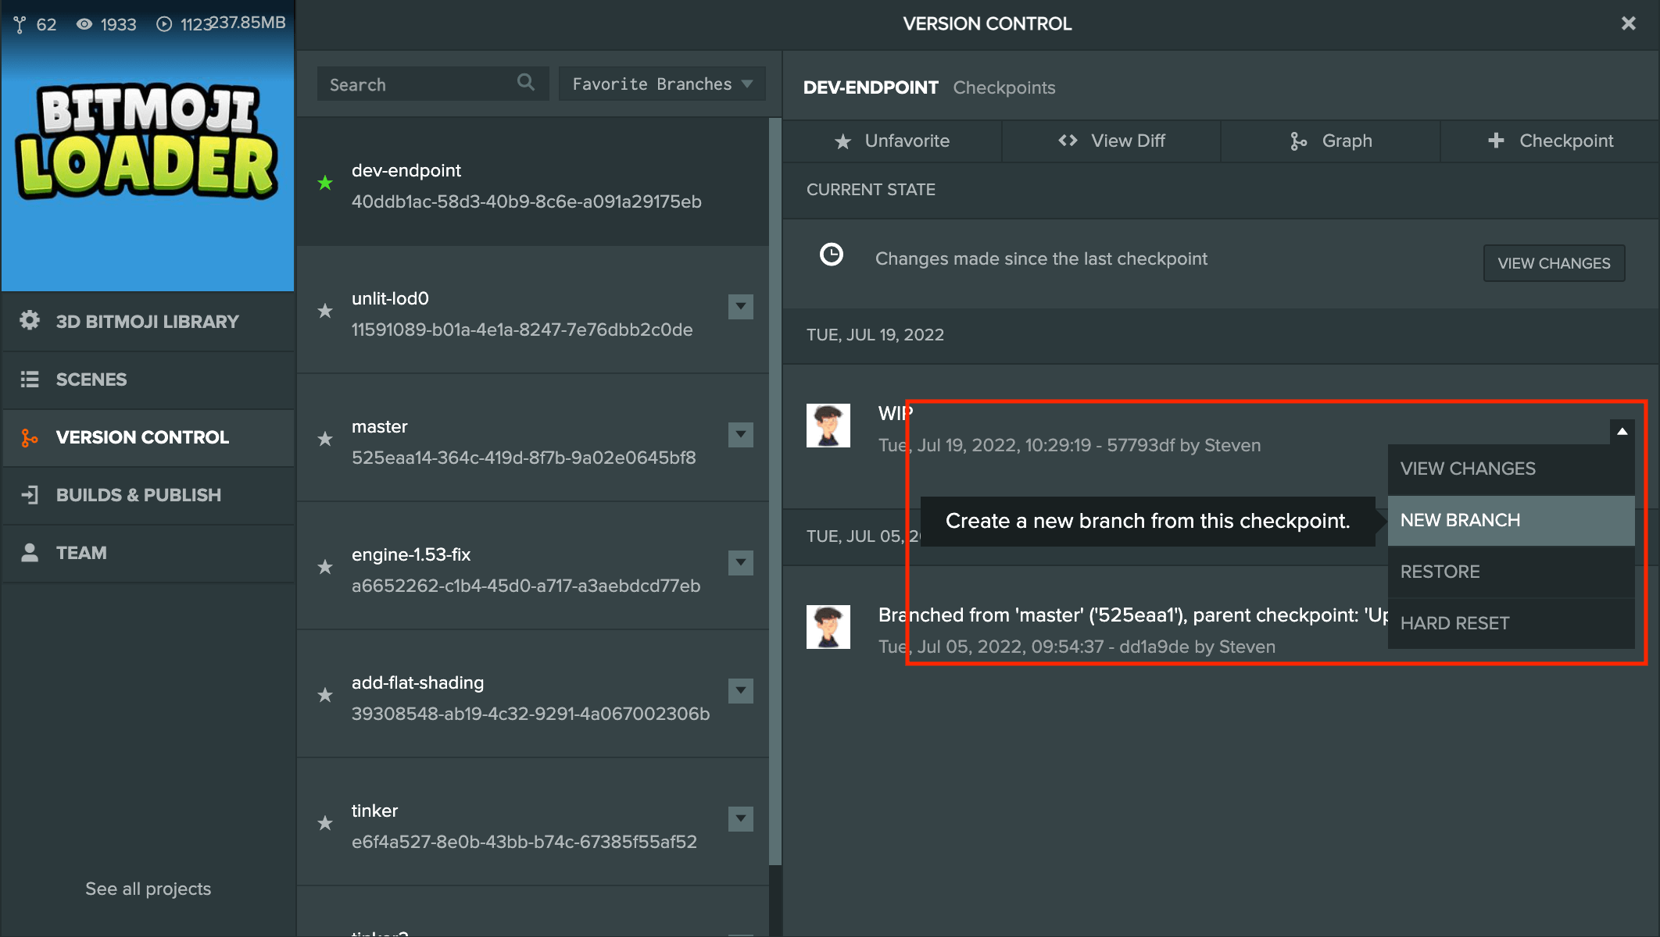
Task: Open Favorite Branches filter dropdown
Action: (x=661, y=84)
